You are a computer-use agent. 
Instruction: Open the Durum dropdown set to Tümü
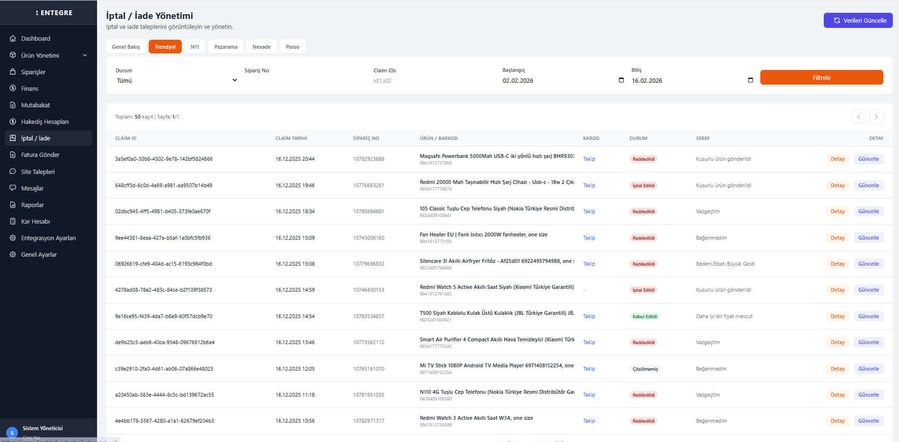pos(177,80)
